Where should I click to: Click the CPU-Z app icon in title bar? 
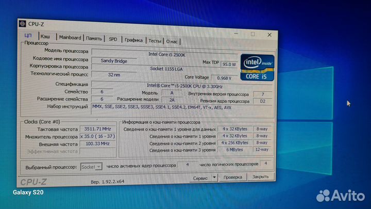click(x=22, y=23)
